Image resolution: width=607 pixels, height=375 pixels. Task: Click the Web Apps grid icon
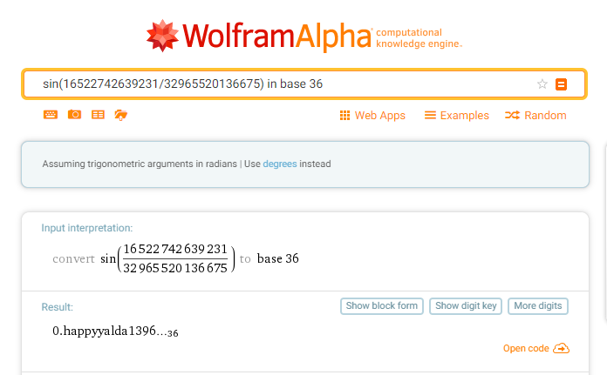point(344,115)
